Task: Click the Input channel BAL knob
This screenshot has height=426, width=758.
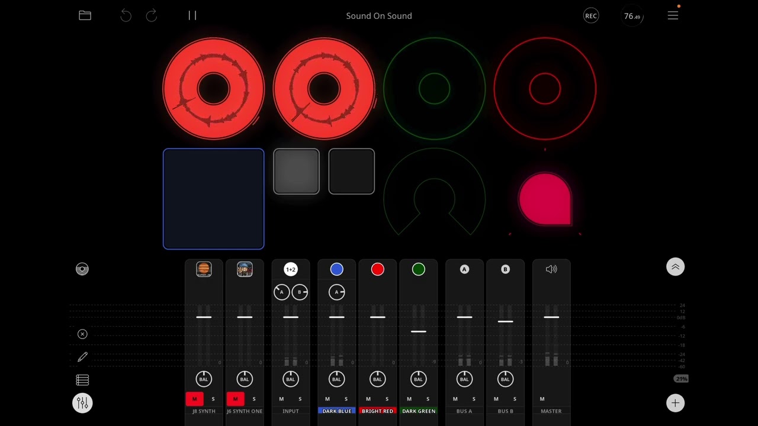Action: click(291, 379)
